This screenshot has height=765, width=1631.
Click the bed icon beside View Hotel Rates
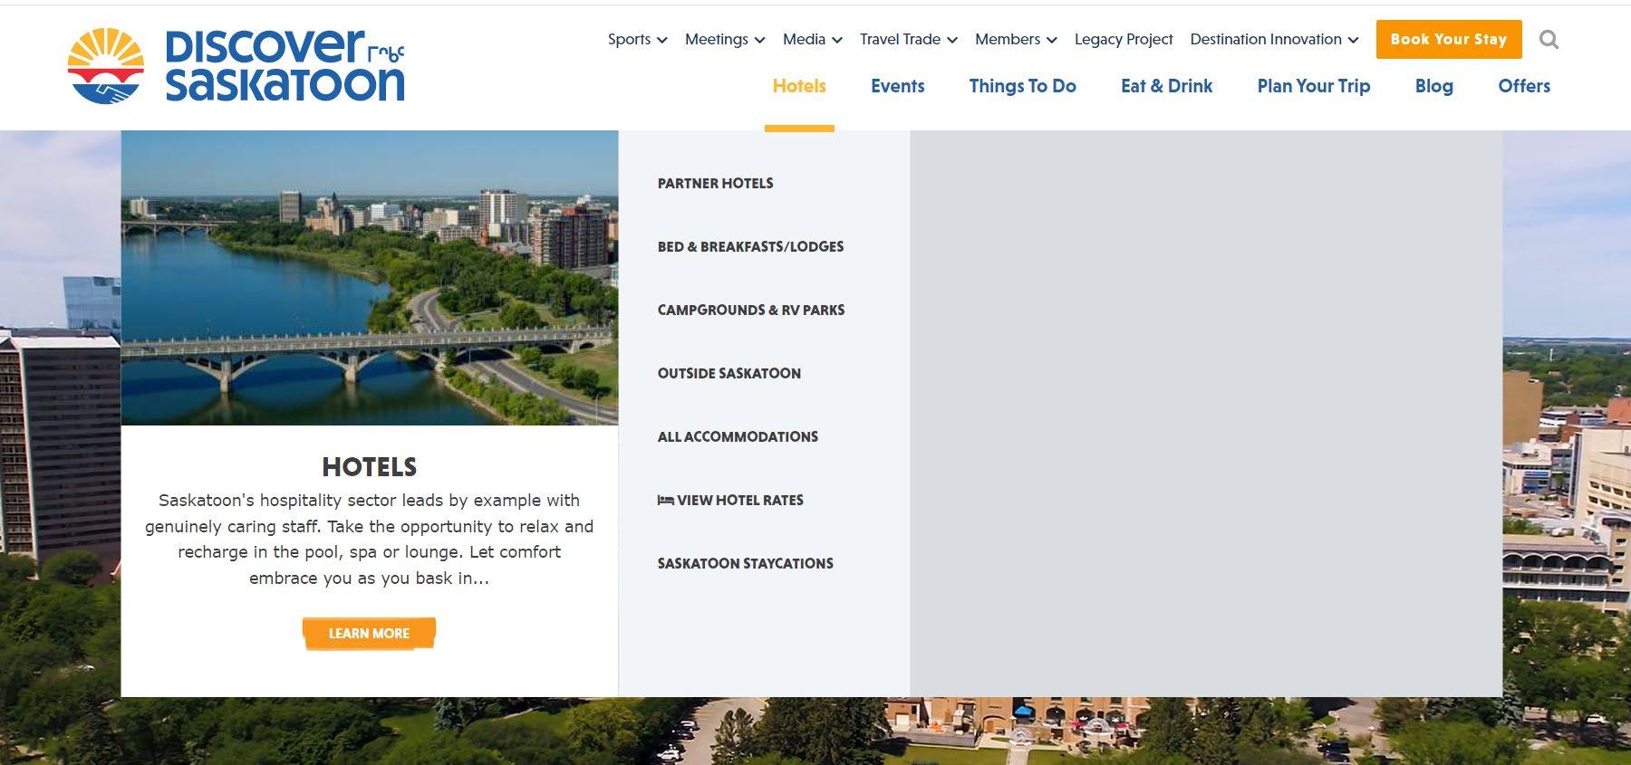(x=665, y=500)
